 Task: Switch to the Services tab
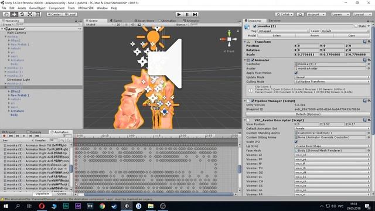pos(274,21)
